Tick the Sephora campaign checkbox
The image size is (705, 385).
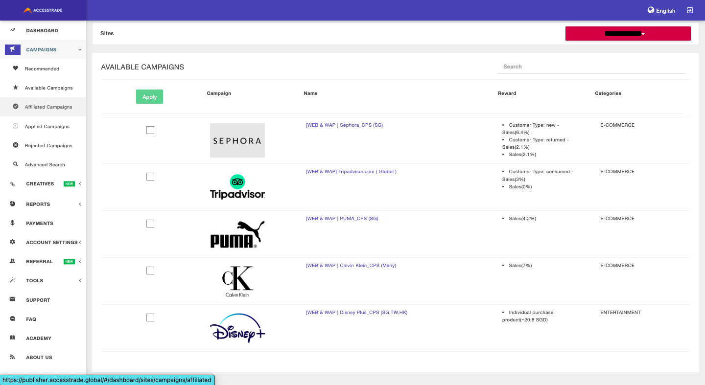click(x=150, y=130)
